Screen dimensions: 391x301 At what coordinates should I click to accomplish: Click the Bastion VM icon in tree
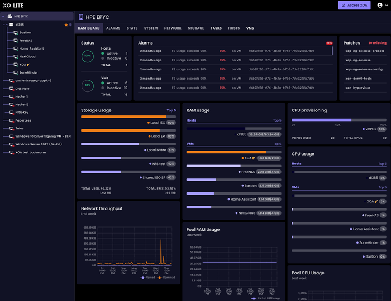[16, 32]
